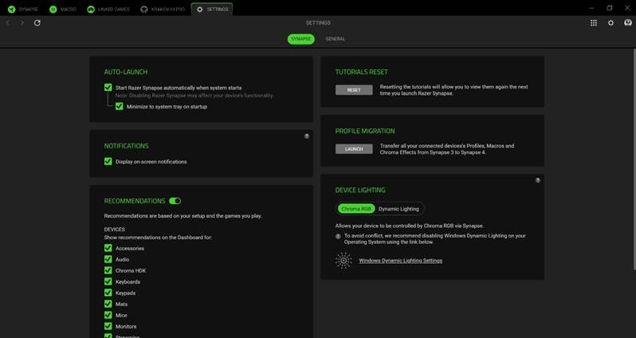Toggle Minimize to system tray checkbox
Viewport: 636px width, 338px height.
pos(120,106)
